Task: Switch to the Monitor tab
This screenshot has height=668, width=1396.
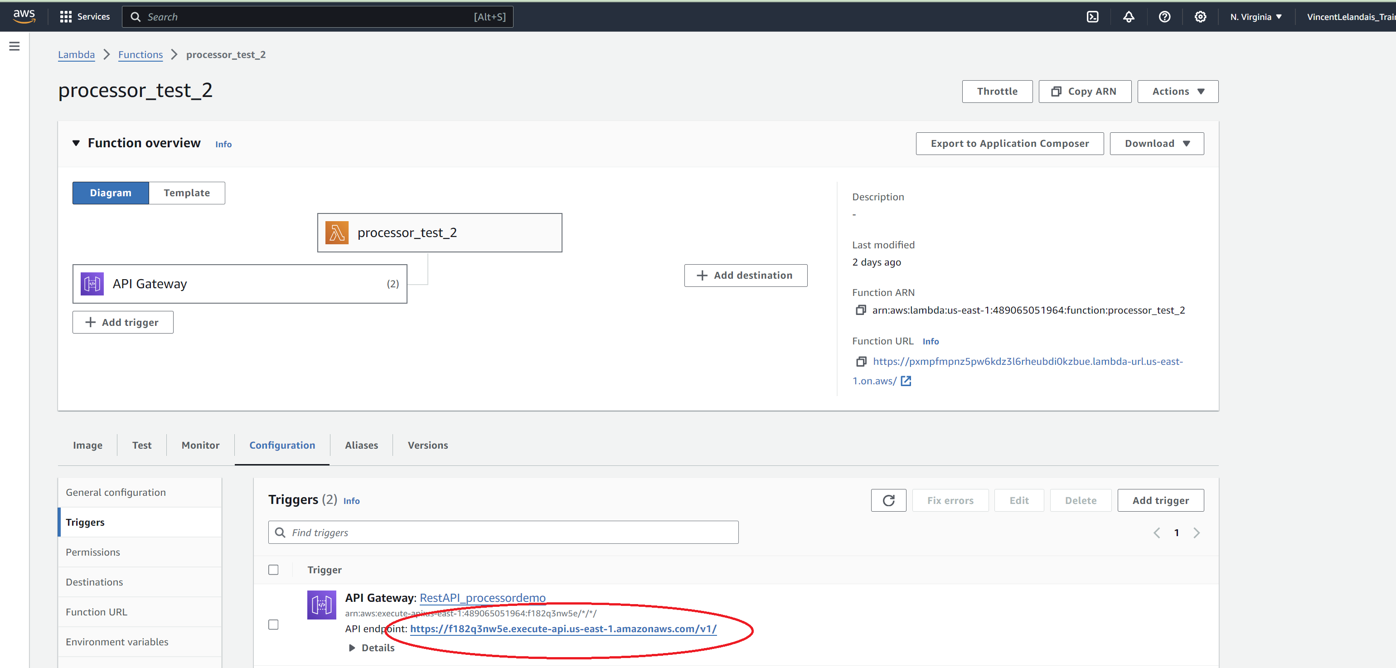Action: [200, 445]
